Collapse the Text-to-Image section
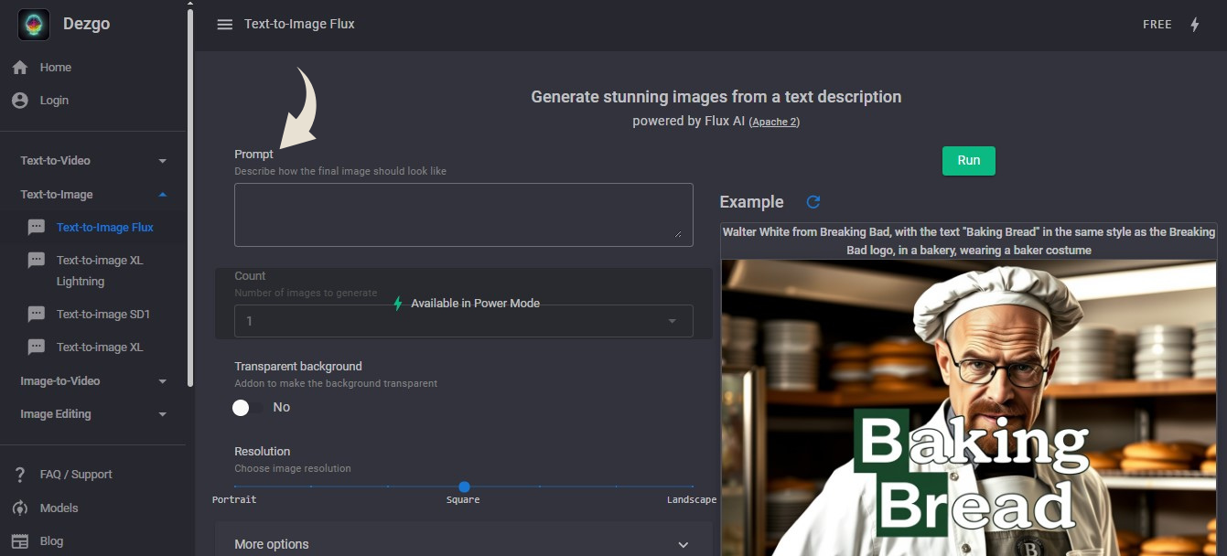The height and width of the screenshot is (556, 1227). click(162, 195)
